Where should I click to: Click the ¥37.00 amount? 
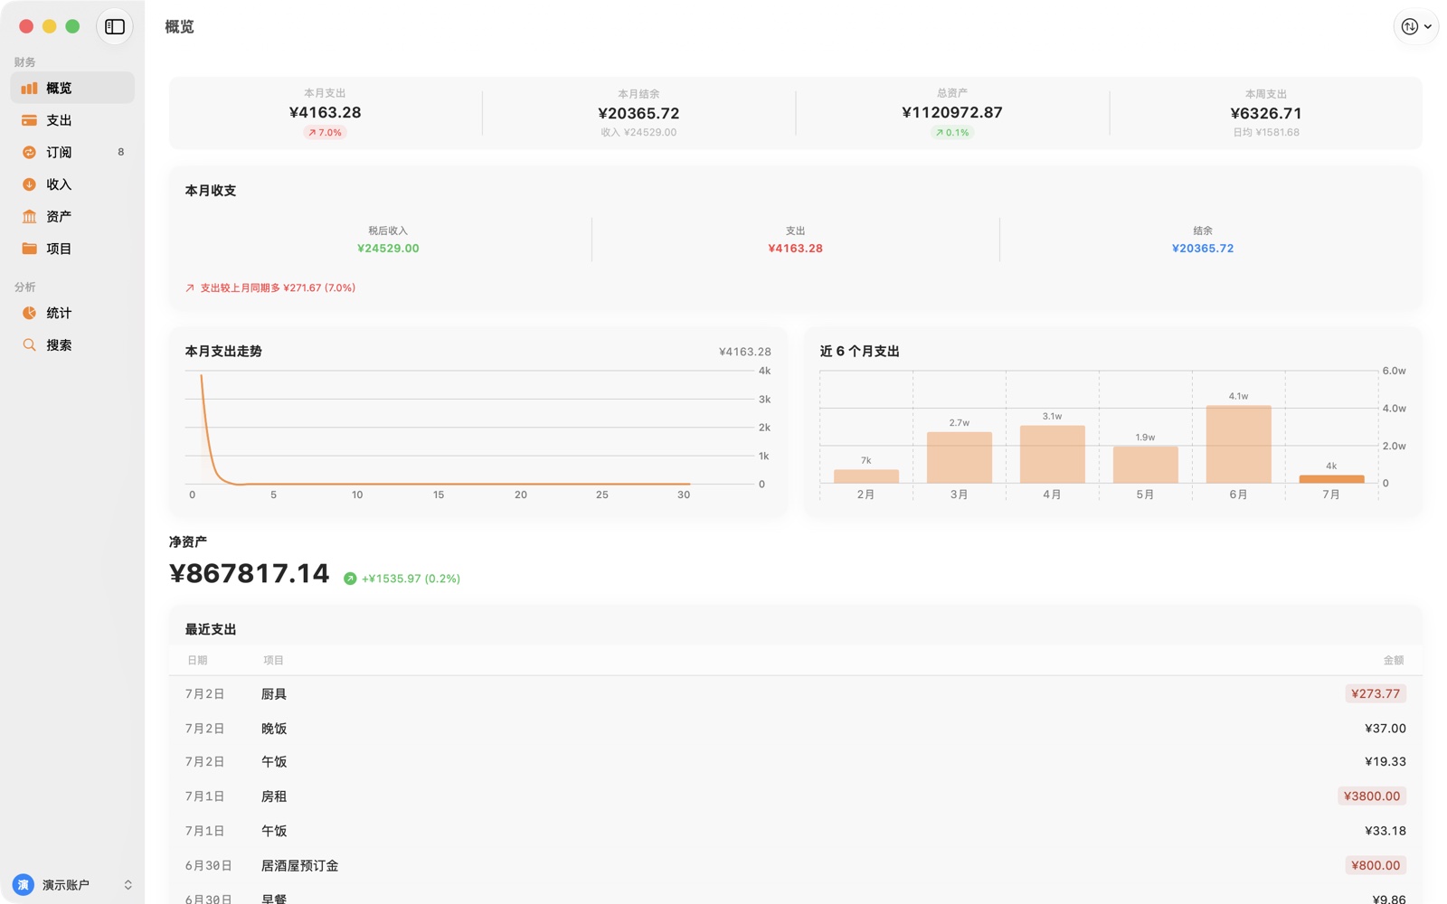(x=1386, y=728)
